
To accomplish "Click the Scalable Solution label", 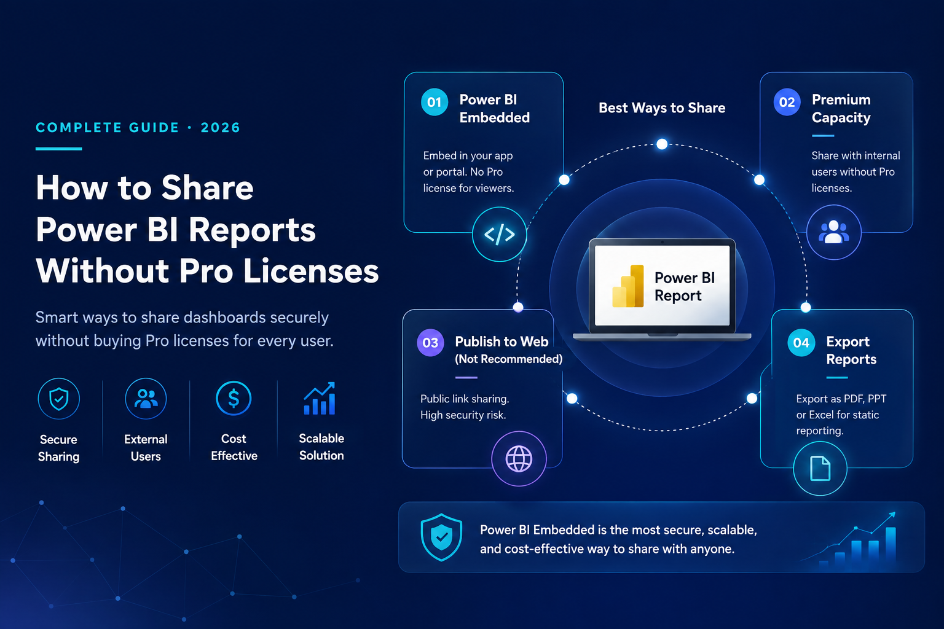I will (321, 447).
